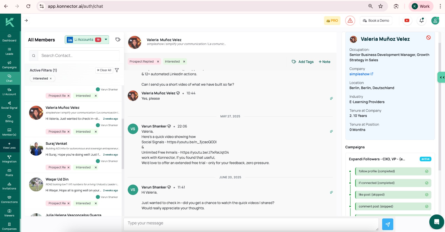
Task: Click the Book a Demo button
Action: pos(376,21)
